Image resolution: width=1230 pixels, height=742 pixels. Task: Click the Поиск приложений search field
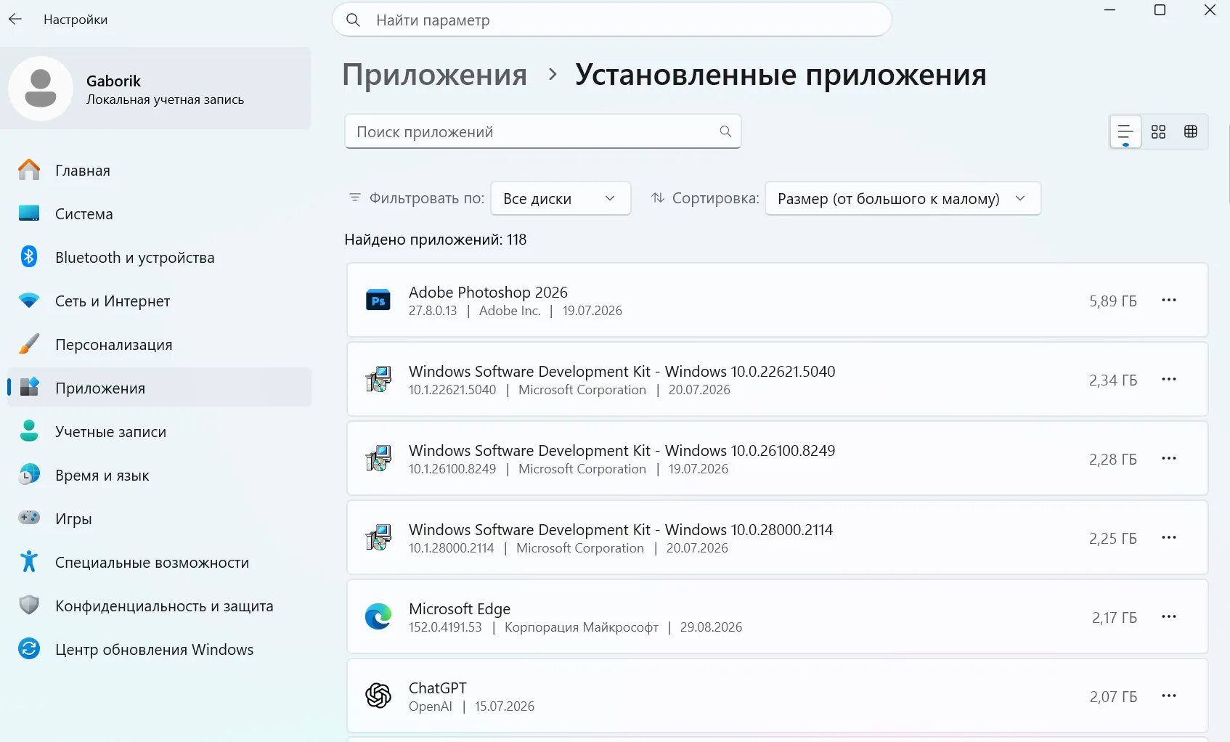[543, 131]
